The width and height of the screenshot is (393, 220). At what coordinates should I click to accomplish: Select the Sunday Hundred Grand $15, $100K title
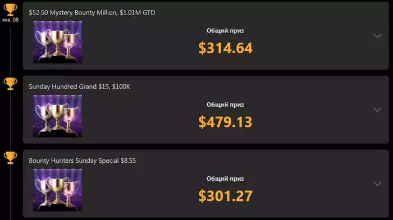pyautogui.click(x=79, y=86)
